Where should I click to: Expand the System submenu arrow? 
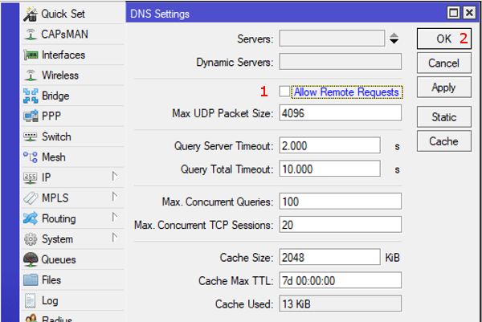(x=115, y=238)
